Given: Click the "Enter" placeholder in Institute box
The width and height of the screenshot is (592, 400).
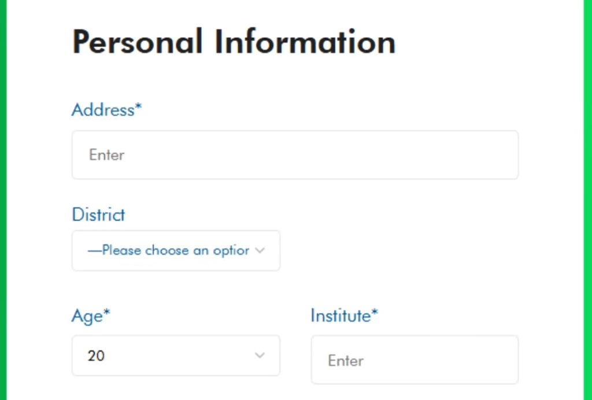Looking at the screenshot, I should [x=346, y=361].
